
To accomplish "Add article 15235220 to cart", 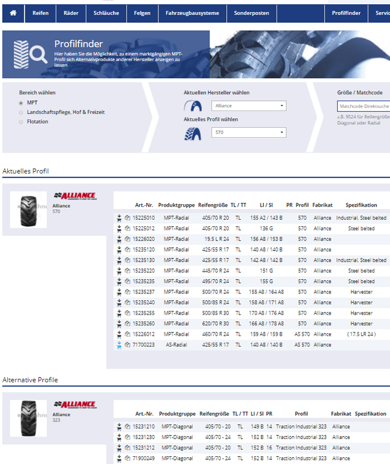I will [x=119, y=271].
